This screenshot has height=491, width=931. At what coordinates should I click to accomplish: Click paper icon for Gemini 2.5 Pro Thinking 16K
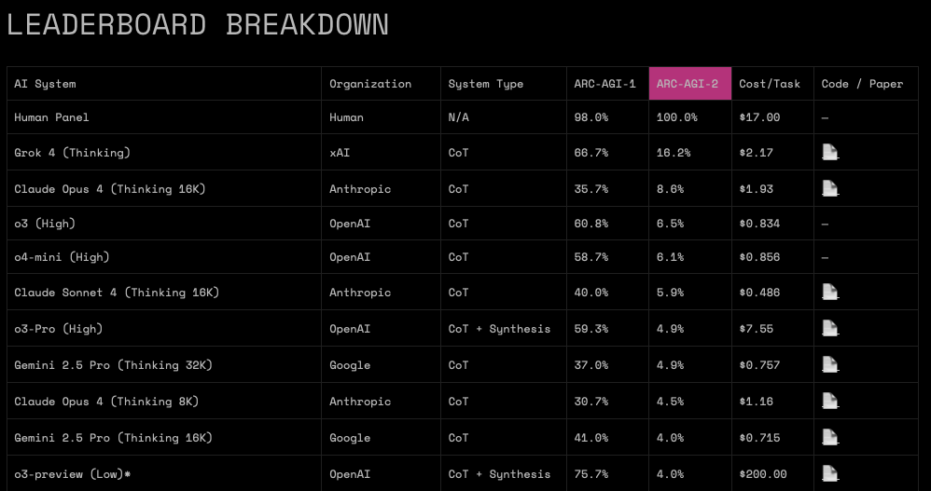(829, 438)
